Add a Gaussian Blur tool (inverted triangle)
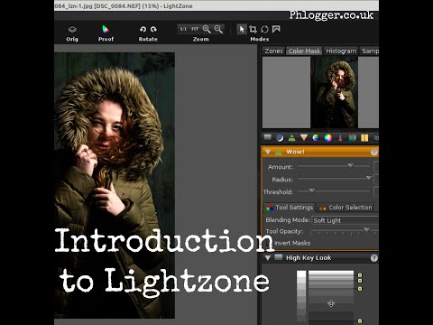 304,138
